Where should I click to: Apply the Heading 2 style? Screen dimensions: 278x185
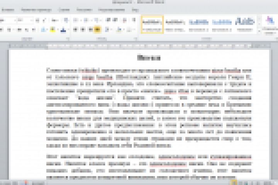tap(222, 25)
